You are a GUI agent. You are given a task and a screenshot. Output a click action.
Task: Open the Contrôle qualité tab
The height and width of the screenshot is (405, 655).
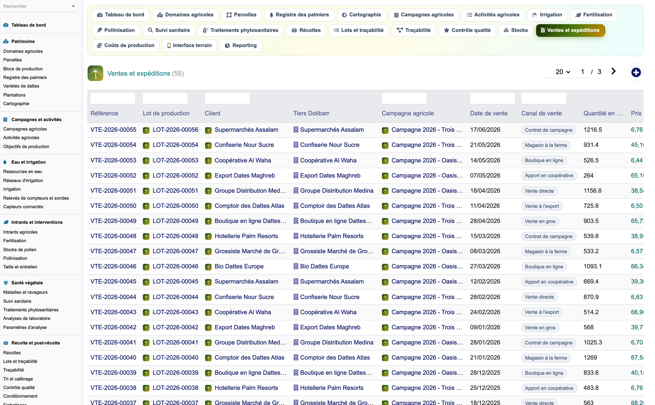click(467, 30)
